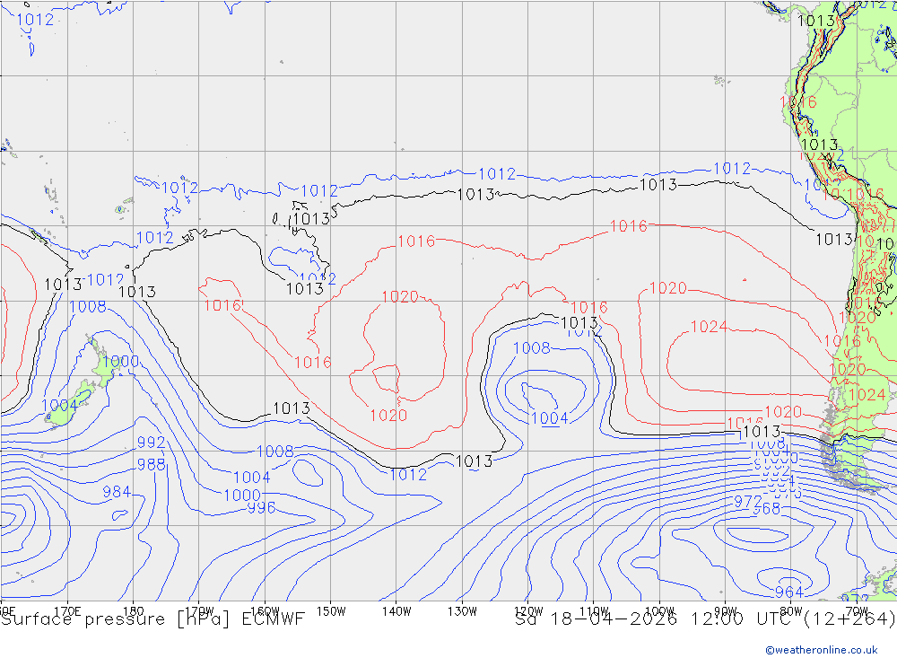
Task: Click the blue 1012 label near 130W
Action: pyautogui.click(x=497, y=174)
